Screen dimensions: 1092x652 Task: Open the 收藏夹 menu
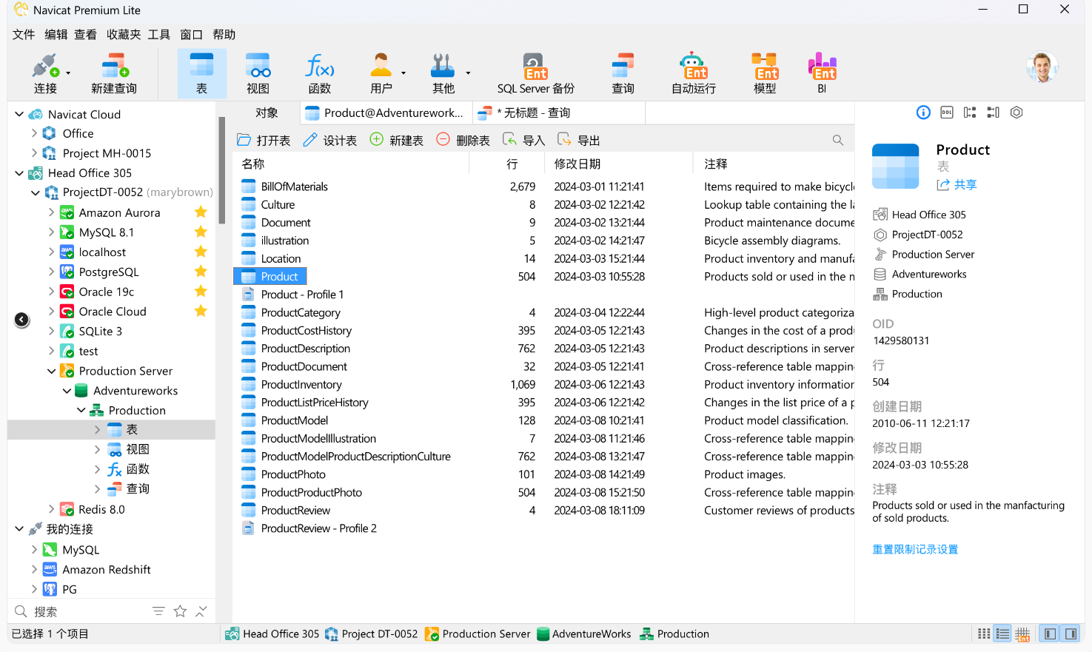point(124,35)
